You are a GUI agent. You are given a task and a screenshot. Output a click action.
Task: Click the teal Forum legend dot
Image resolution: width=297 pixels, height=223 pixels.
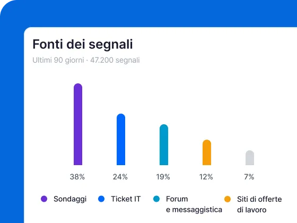click(156, 199)
